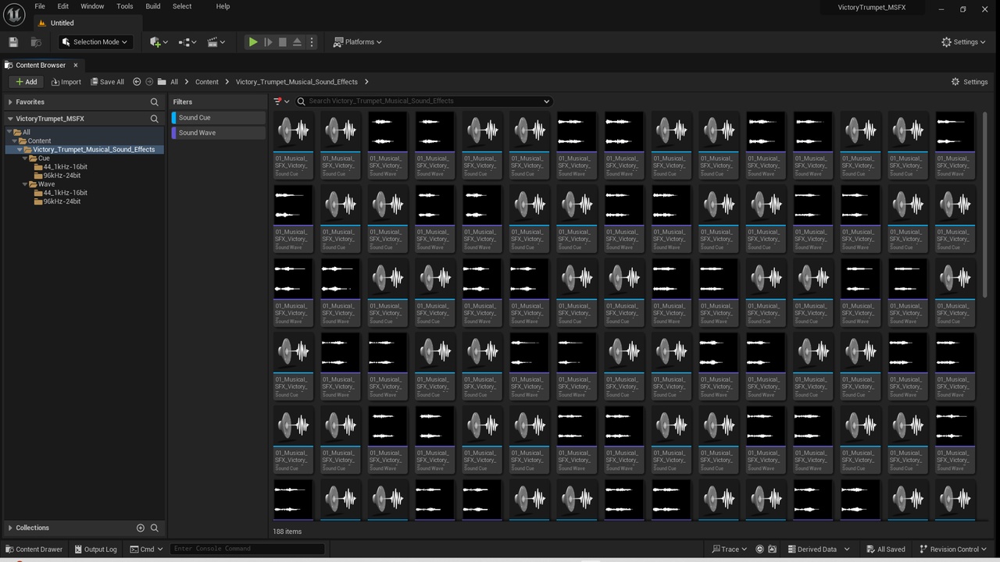Save the current level with the floppy icon
Image resolution: width=1000 pixels, height=562 pixels.
pos(13,42)
